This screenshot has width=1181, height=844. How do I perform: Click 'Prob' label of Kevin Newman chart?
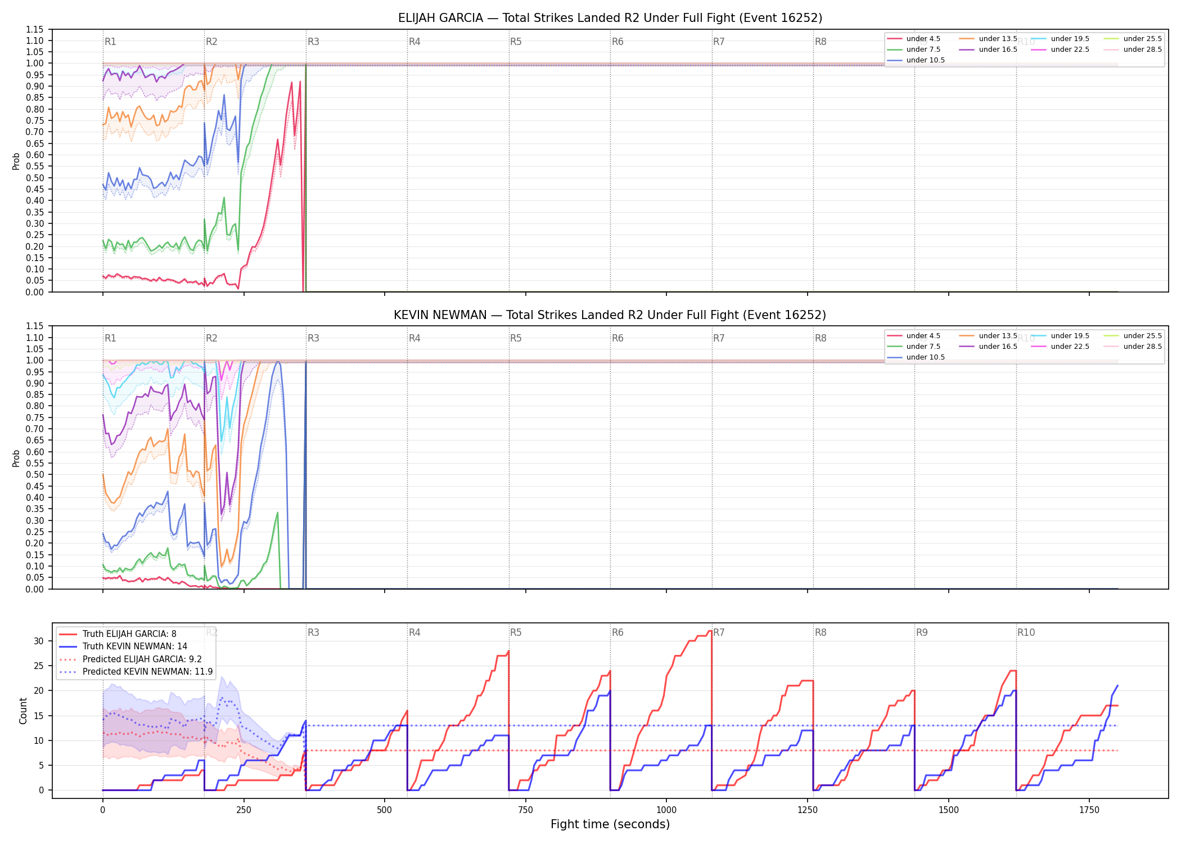click(x=16, y=458)
